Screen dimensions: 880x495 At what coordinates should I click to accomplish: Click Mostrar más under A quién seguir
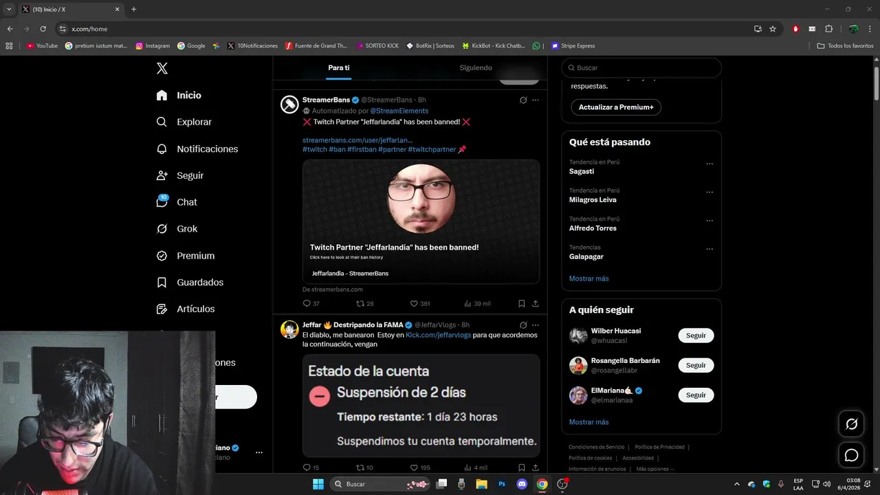[588, 422]
